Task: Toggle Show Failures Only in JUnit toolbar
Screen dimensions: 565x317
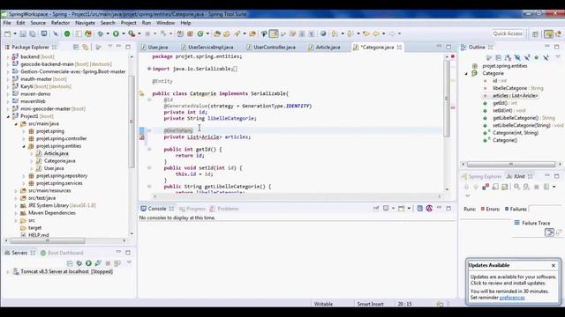Action: pyautogui.click(x=486, y=187)
